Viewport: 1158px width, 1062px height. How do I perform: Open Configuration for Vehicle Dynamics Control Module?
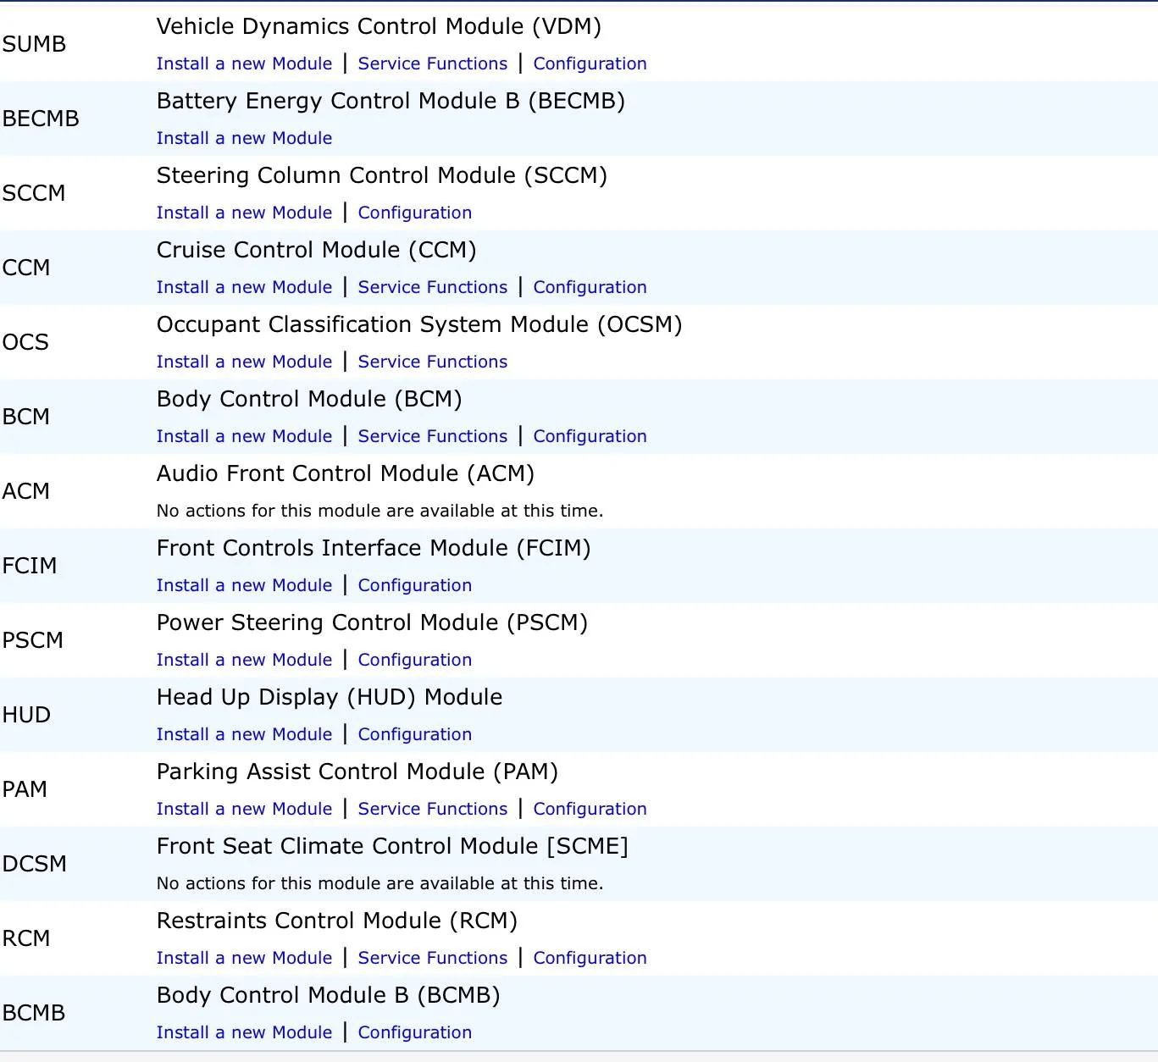(590, 64)
